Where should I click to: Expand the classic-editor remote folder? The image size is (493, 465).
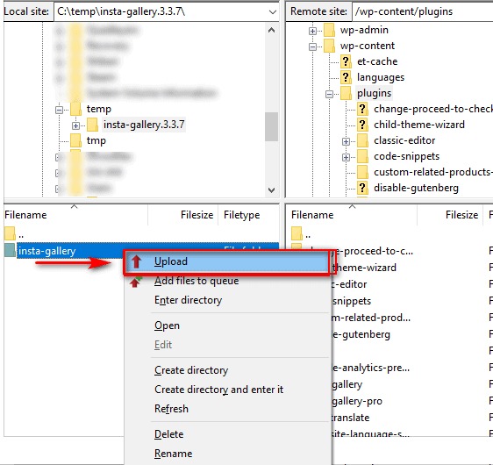(346, 141)
